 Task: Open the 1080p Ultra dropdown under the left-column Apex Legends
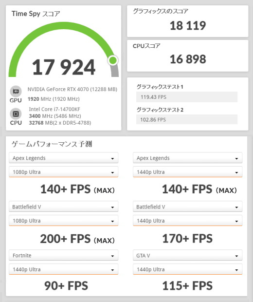click(x=63, y=172)
